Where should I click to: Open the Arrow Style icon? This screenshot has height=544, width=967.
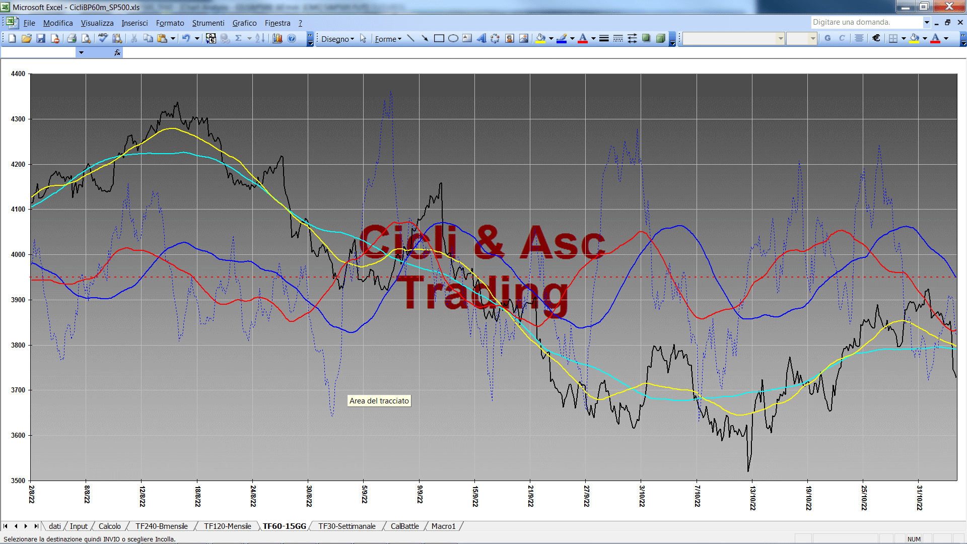click(x=632, y=38)
